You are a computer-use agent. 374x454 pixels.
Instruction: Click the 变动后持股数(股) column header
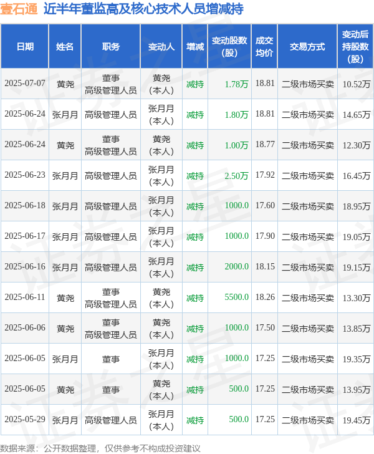pyautogui.click(x=355, y=47)
